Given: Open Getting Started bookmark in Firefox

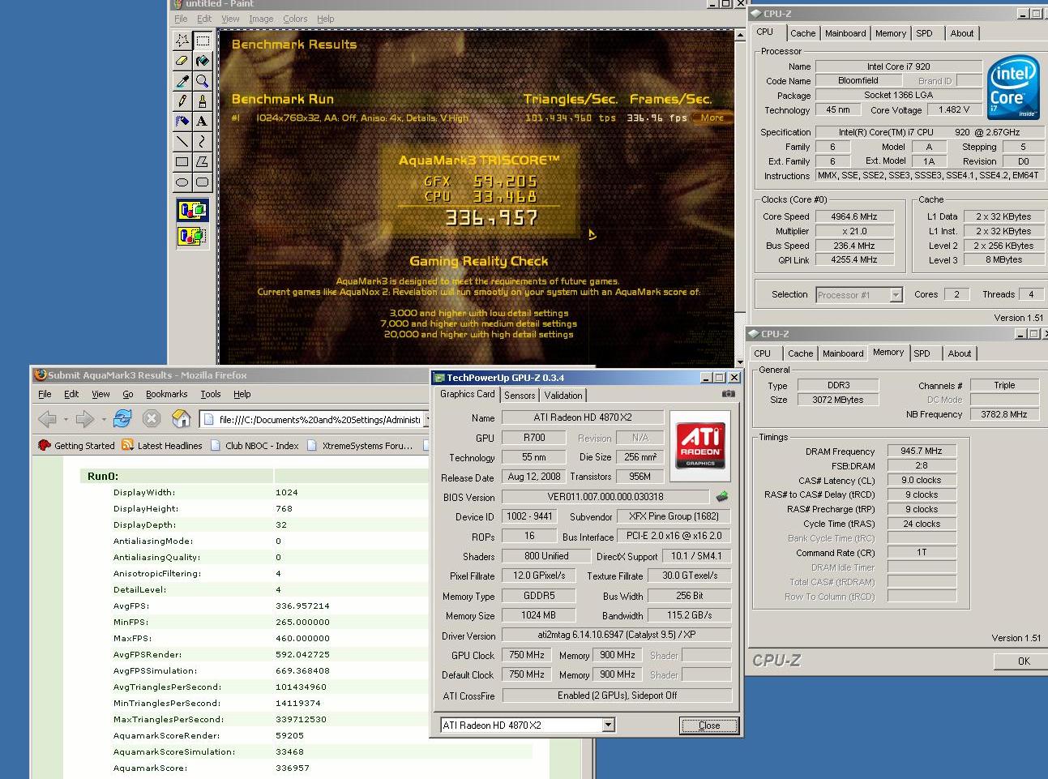Looking at the screenshot, I should pyautogui.click(x=77, y=446).
